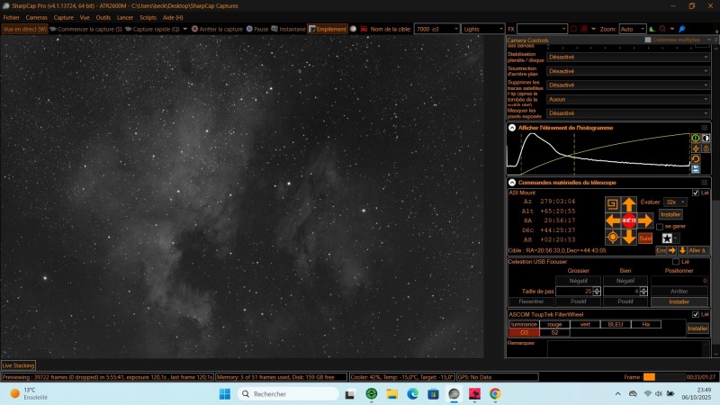Stop mount movement with the red center button
The image size is (720, 405).
[x=629, y=220]
